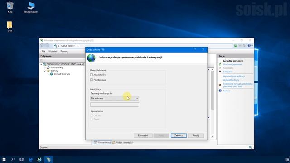Click the black stop square icon in Akcje

(x=220, y=72)
